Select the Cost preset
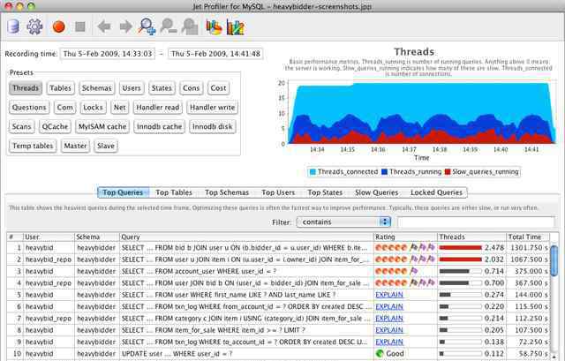The width and height of the screenshot is (565, 361). (218, 88)
